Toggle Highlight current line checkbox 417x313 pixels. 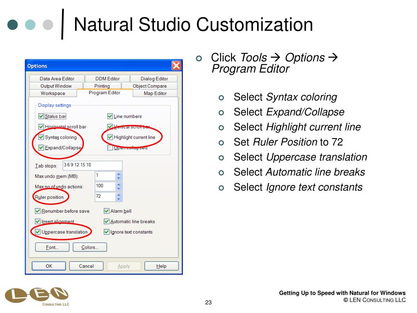coord(110,137)
